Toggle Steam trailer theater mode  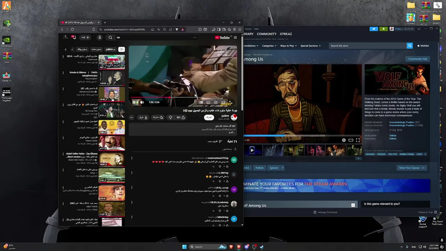point(351,140)
